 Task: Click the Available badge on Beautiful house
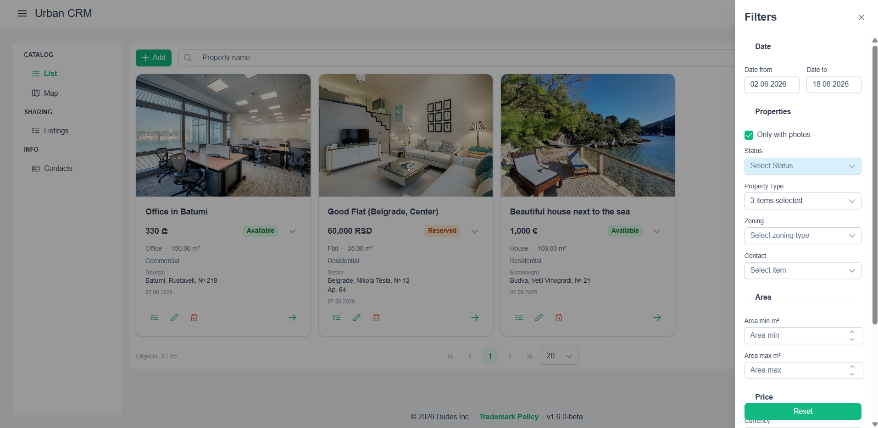point(625,231)
